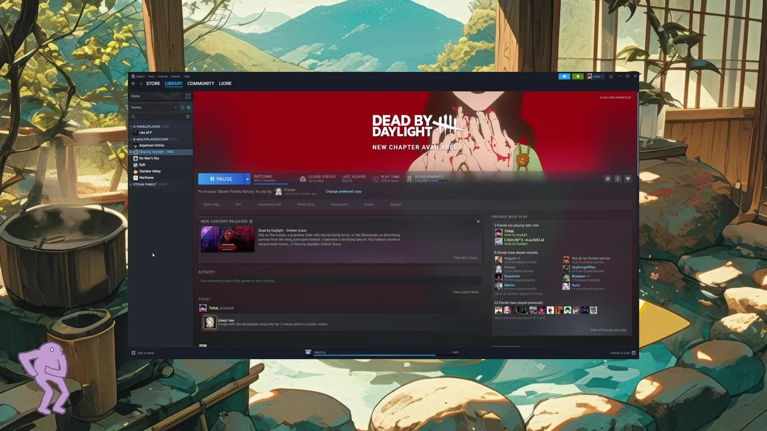Click the Add a Game plus icon
The height and width of the screenshot is (431, 767).
coord(134,353)
